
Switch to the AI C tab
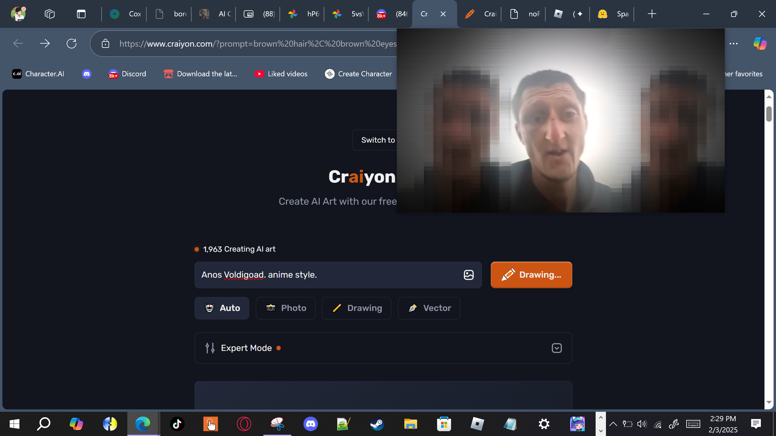[x=215, y=14]
